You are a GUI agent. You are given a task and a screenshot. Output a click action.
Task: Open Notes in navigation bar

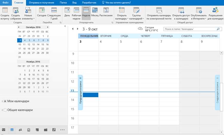click(37, 130)
